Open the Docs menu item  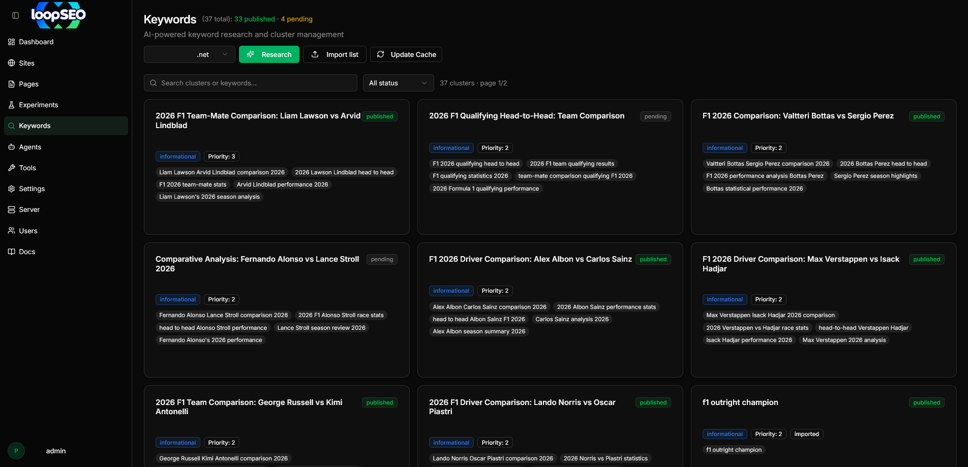66,252
